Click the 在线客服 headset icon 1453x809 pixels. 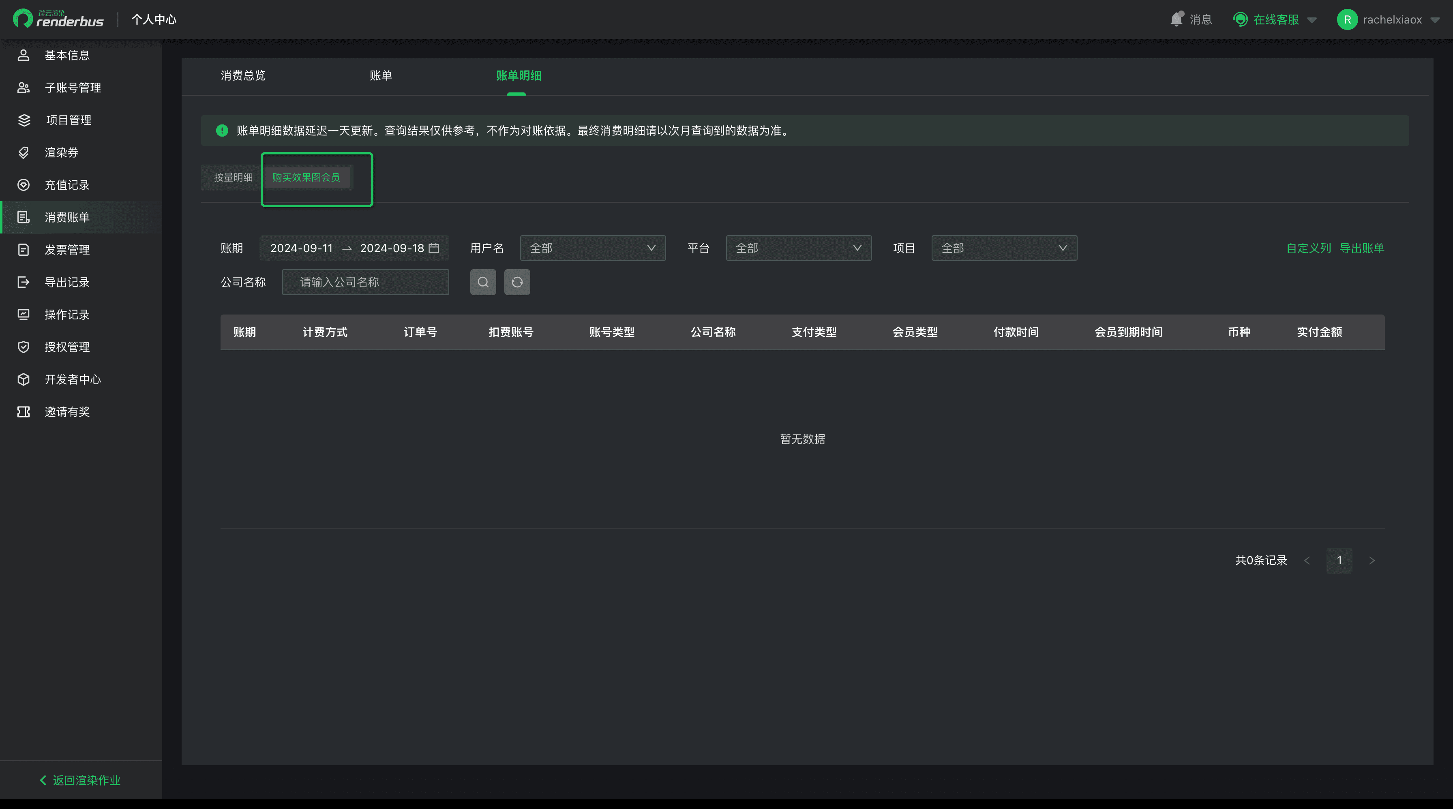[1240, 19]
